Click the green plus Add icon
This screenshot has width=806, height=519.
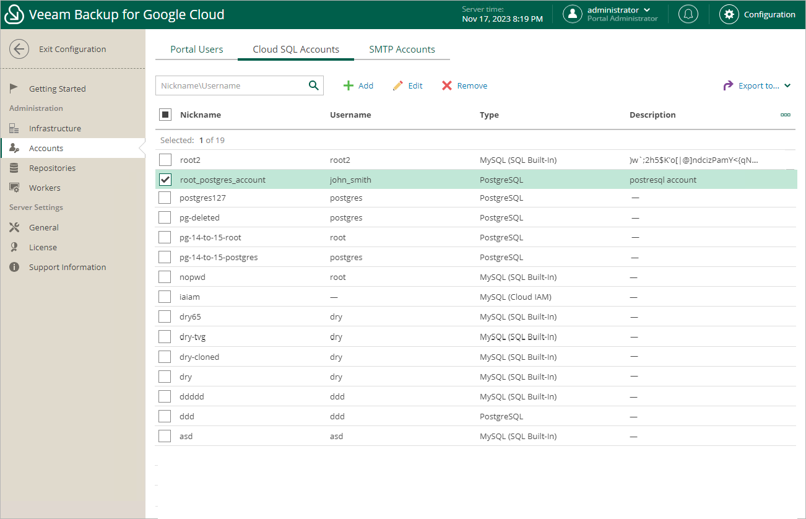click(349, 85)
